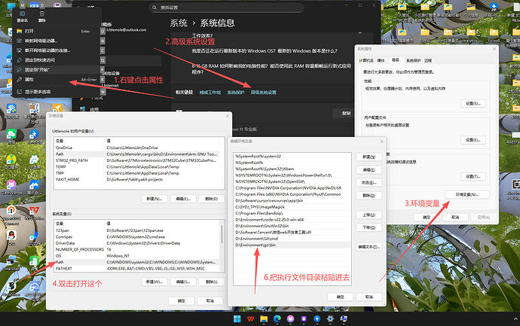Select the D:\Environment\go\bin path entry
This screenshot has width=520, height=326.
(x=258, y=245)
